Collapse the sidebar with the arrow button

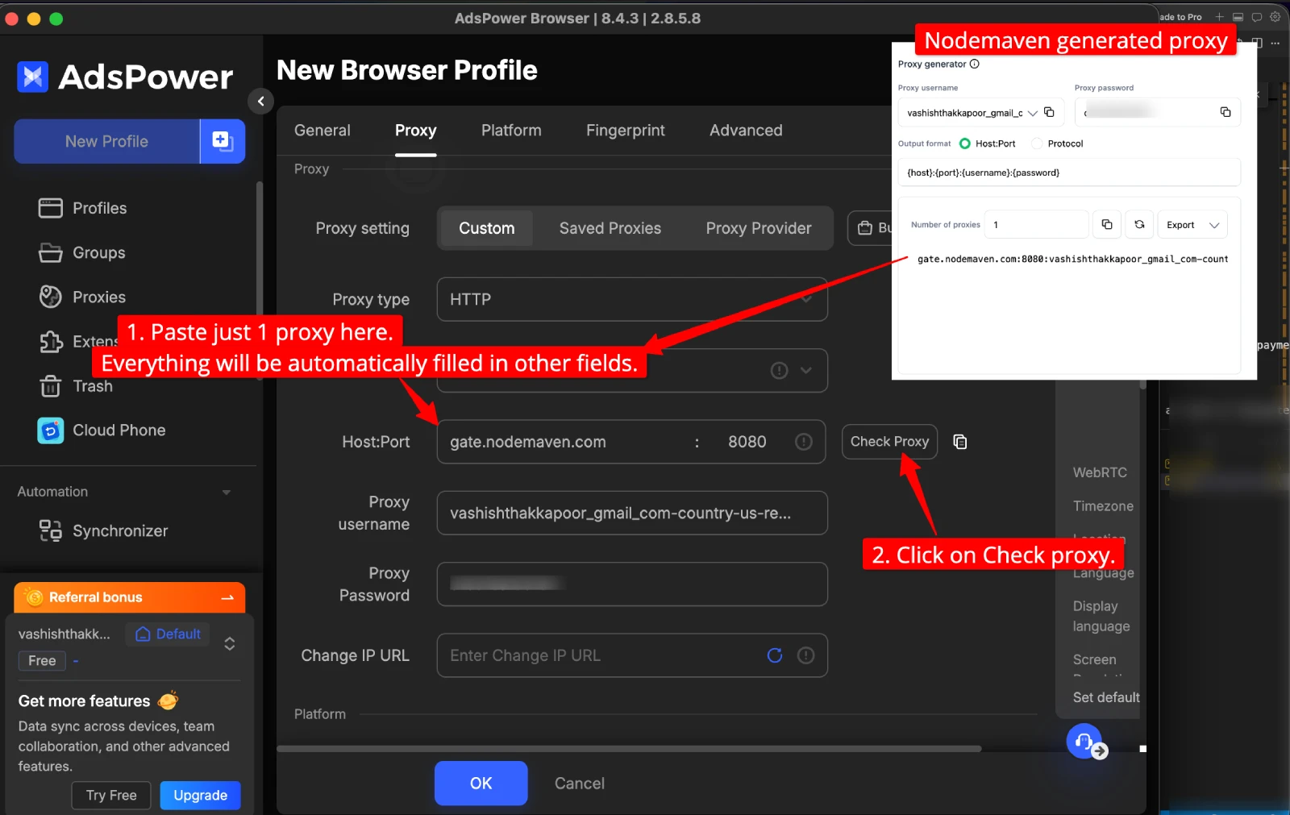(x=260, y=101)
